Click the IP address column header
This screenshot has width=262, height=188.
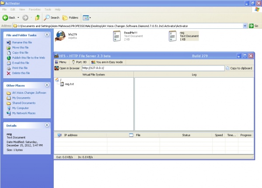(x=80, y=135)
